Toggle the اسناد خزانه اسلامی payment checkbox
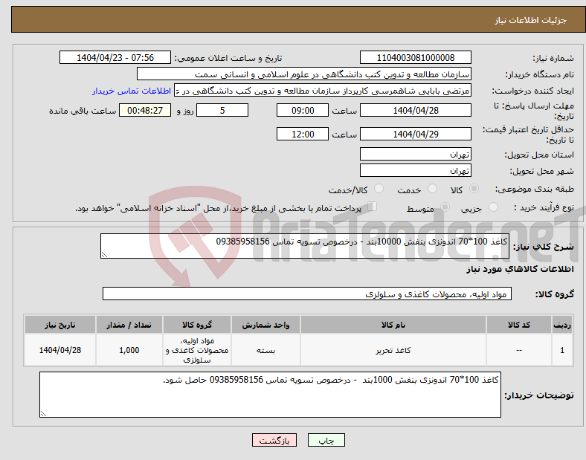 (x=372, y=207)
